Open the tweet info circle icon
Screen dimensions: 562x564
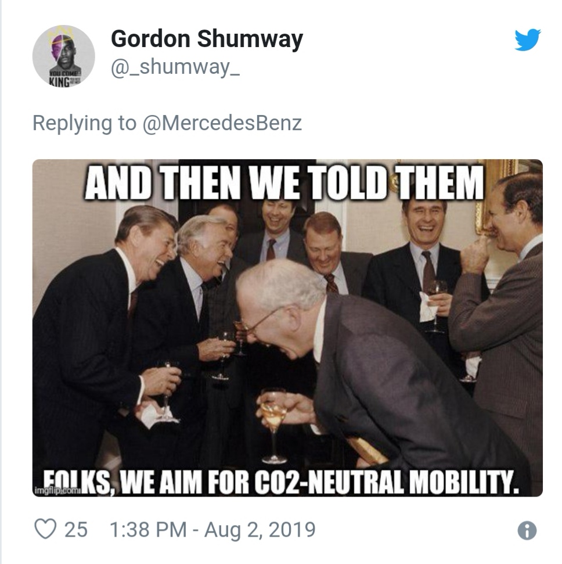tap(527, 530)
